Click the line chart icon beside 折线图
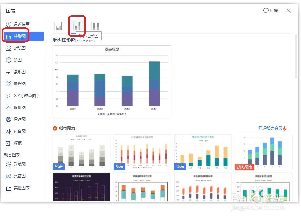The width and height of the screenshot is (301, 218). click(x=9, y=48)
